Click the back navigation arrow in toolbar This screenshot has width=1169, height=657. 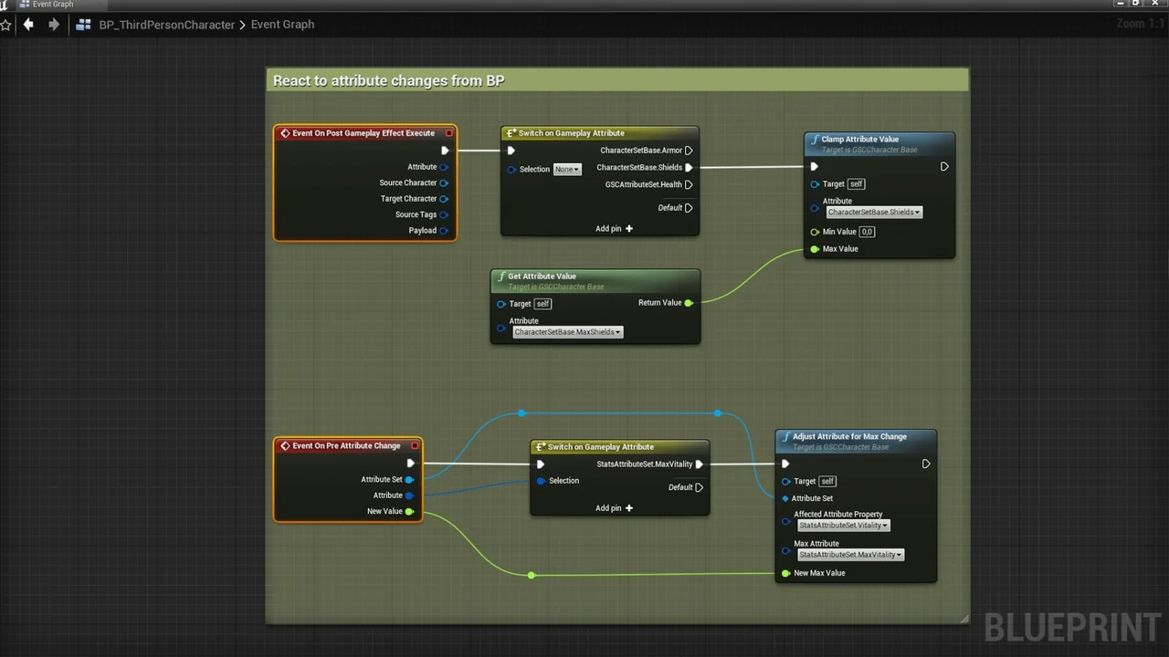pos(28,25)
